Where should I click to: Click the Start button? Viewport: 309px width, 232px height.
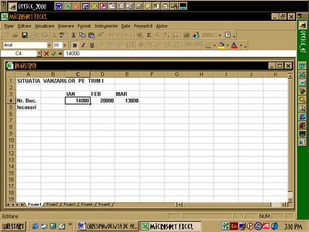coord(13,226)
